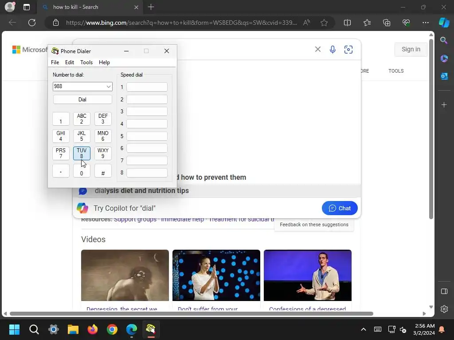The image size is (454, 340).
Task: Click speed dial entry 4 field
Action: click(147, 124)
